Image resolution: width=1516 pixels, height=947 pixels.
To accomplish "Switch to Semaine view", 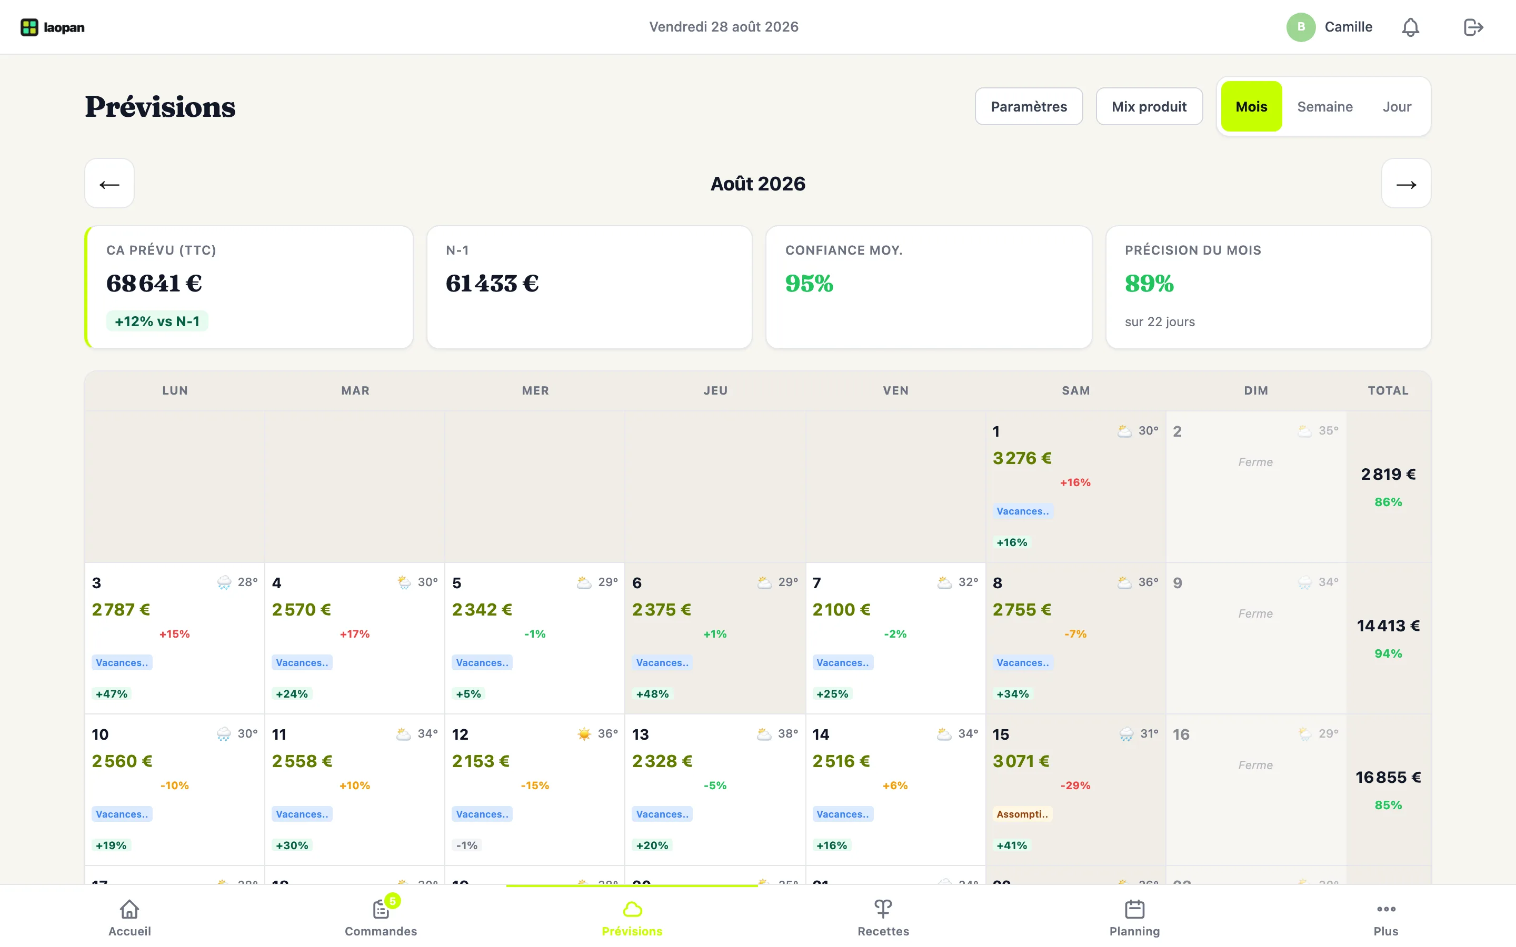I will tap(1325, 106).
